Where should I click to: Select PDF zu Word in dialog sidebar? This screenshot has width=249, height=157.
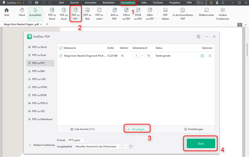(40, 47)
